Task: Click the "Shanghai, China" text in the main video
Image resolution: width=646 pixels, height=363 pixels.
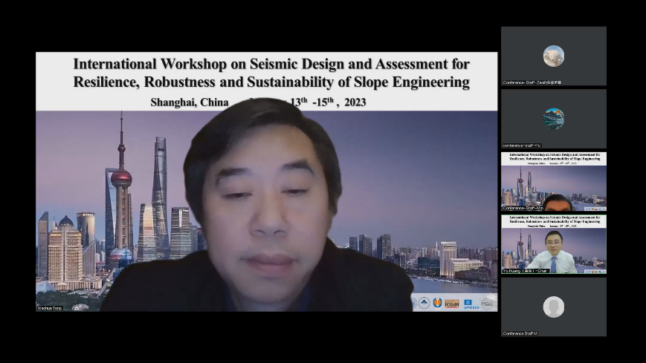Action: [x=189, y=102]
